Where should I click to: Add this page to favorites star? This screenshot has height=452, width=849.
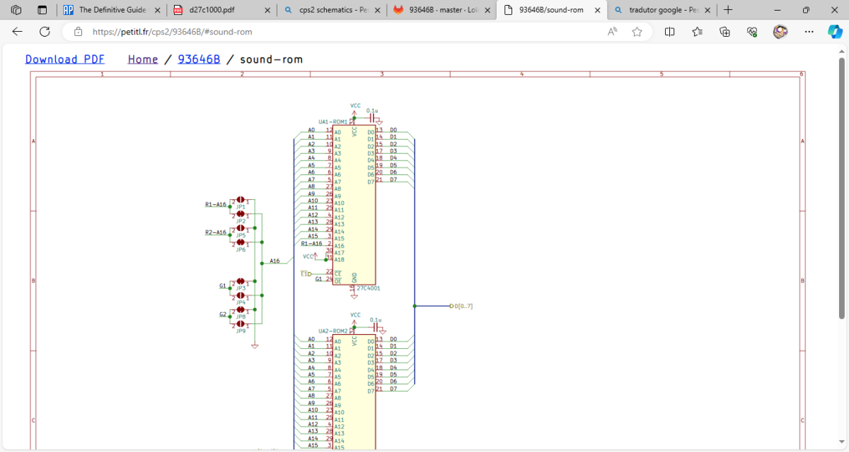click(x=637, y=32)
